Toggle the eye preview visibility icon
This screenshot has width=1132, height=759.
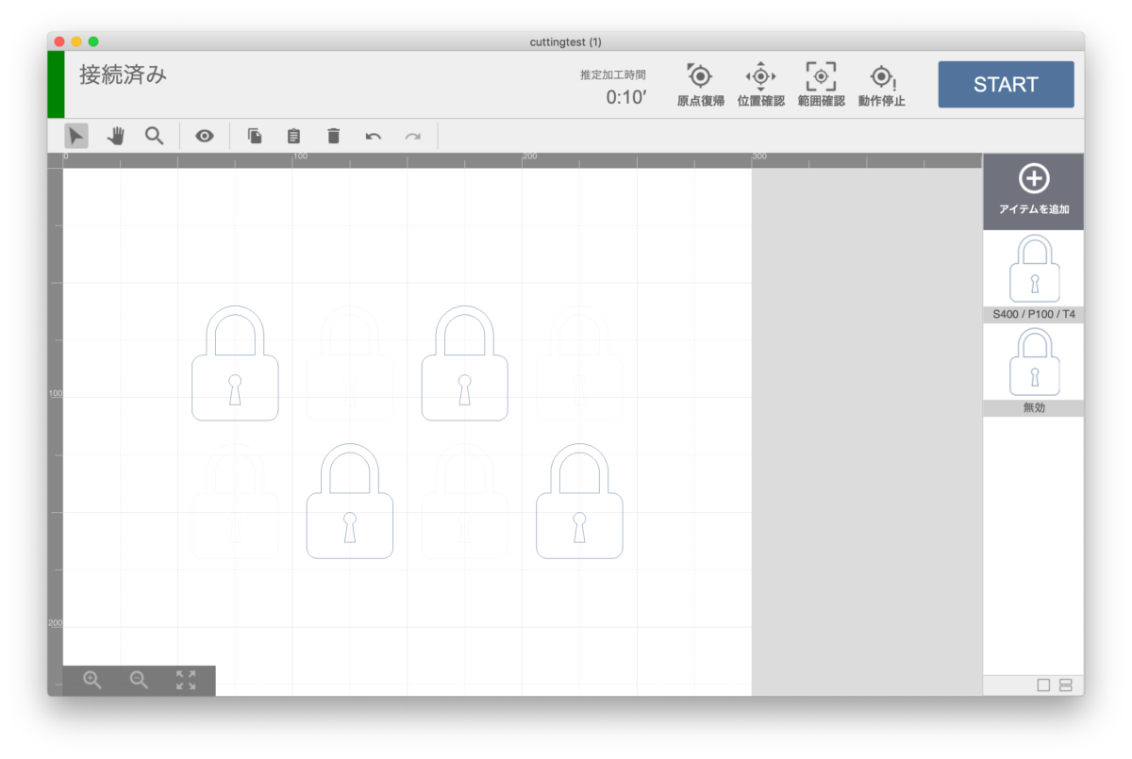coord(205,136)
